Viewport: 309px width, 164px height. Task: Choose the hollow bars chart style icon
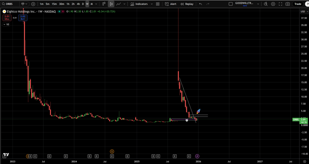tap(104, 4)
